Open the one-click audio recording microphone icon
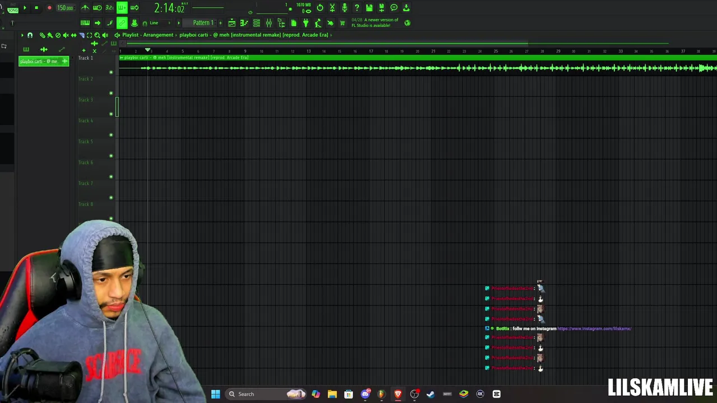717x403 pixels. pos(344,8)
